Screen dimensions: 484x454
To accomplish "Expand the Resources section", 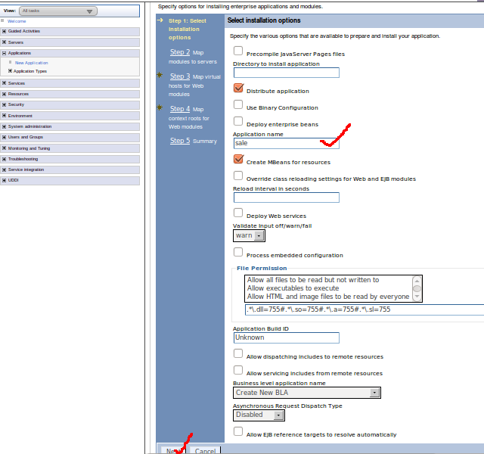I will coord(4,94).
